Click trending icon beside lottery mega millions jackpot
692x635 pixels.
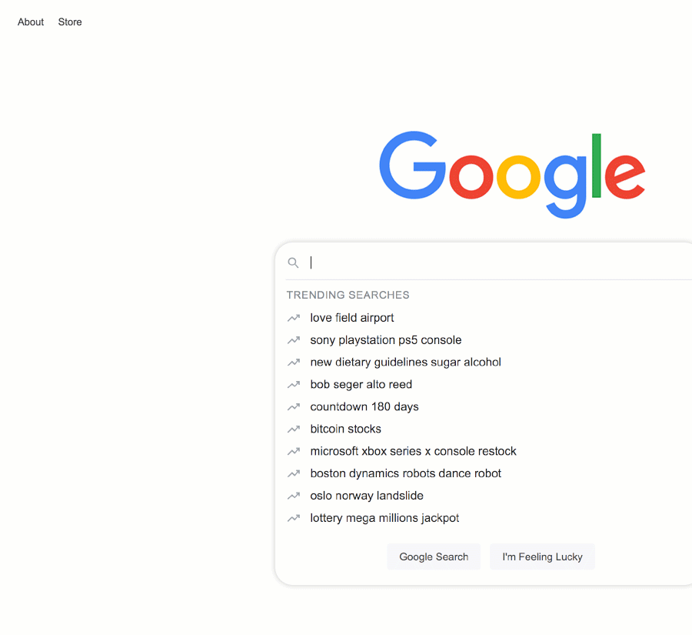(294, 518)
